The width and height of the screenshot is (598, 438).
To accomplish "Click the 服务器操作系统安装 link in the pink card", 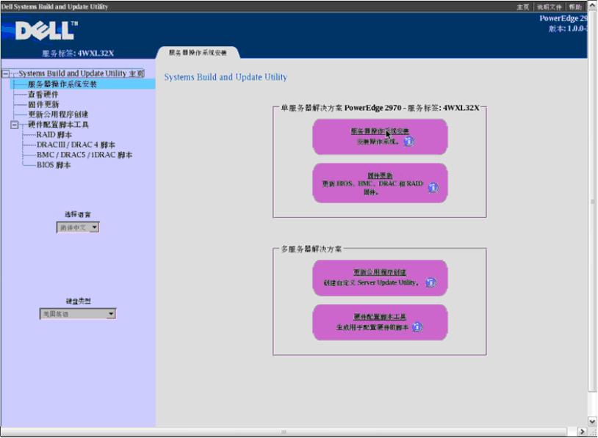I will (380, 131).
